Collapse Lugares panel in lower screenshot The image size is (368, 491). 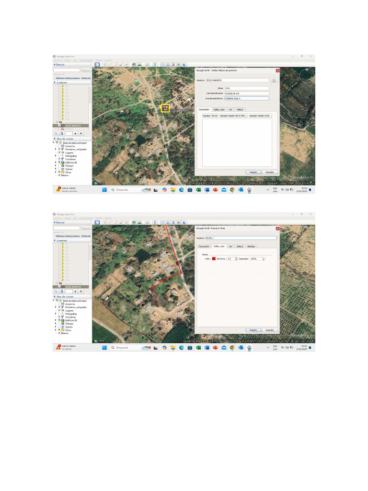pyautogui.click(x=55, y=241)
